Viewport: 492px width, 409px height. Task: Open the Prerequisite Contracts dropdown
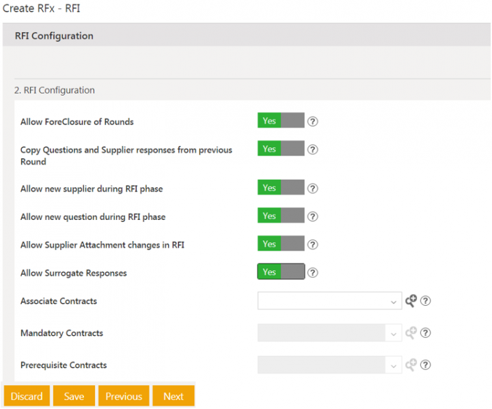pyautogui.click(x=329, y=365)
